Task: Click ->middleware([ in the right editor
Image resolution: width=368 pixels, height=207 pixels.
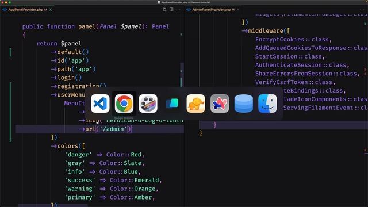Action: 266,30
